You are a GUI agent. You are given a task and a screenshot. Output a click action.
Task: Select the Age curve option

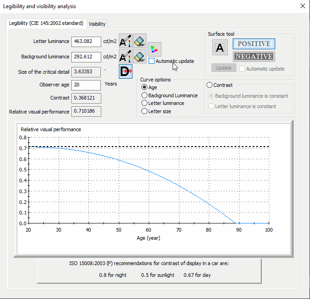pos(144,87)
